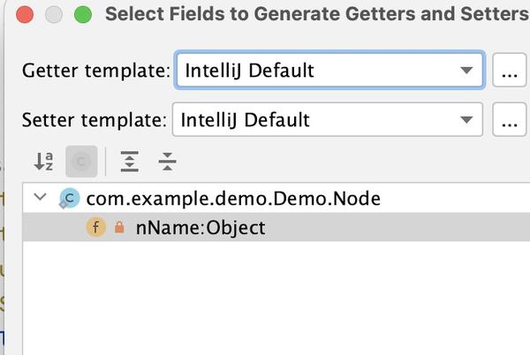The image size is (530, 355).
Task: Select the com.example.demo.Demo.Node class row
Action: pyautogui.click(x=233, y=199)
